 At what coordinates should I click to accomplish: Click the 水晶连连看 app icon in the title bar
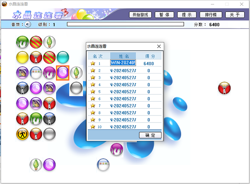coord(4,4)
